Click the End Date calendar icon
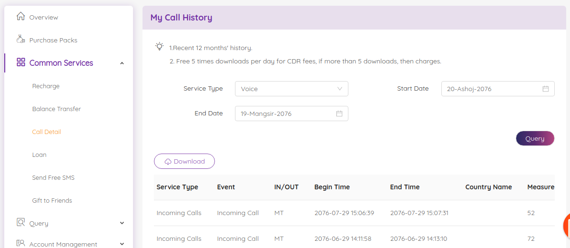 (339, 114)
